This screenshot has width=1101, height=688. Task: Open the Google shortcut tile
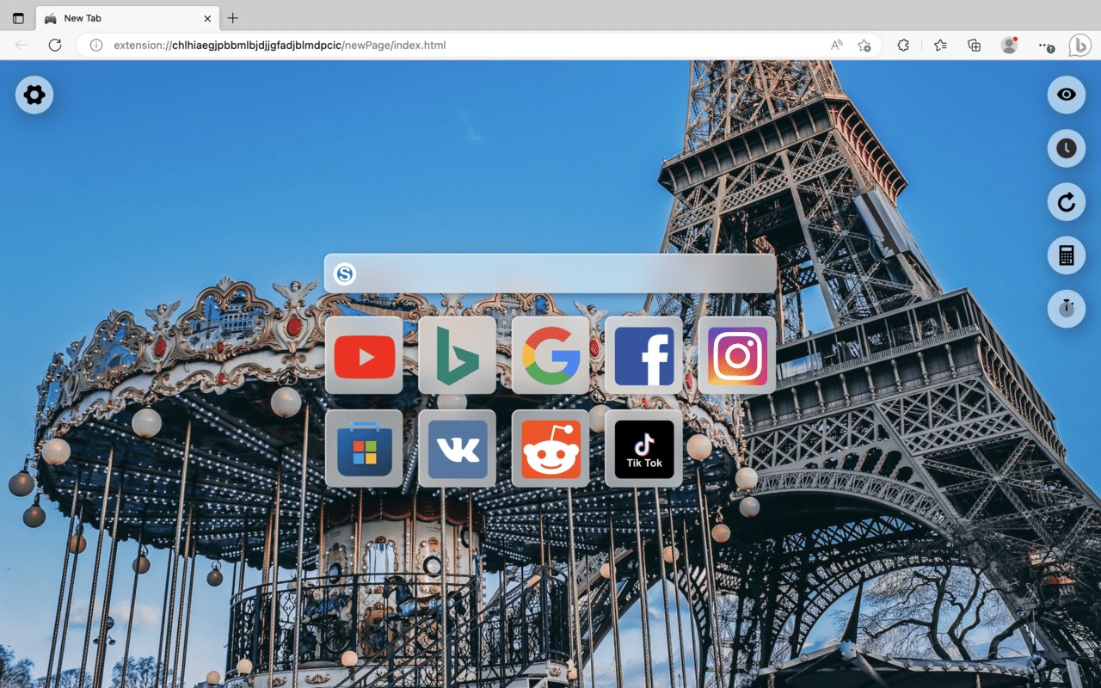(x=550, y=355)
